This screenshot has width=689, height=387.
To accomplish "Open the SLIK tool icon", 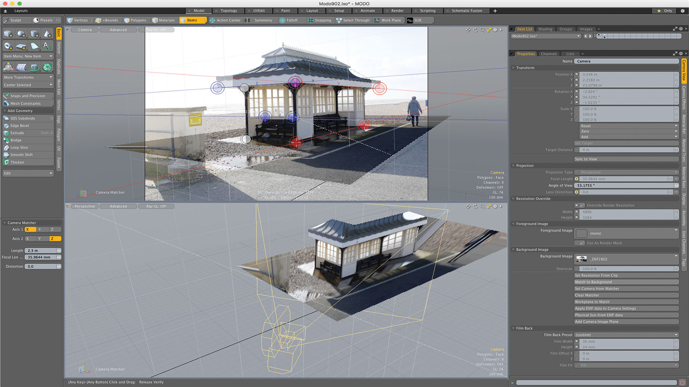I will pos(410,20).
